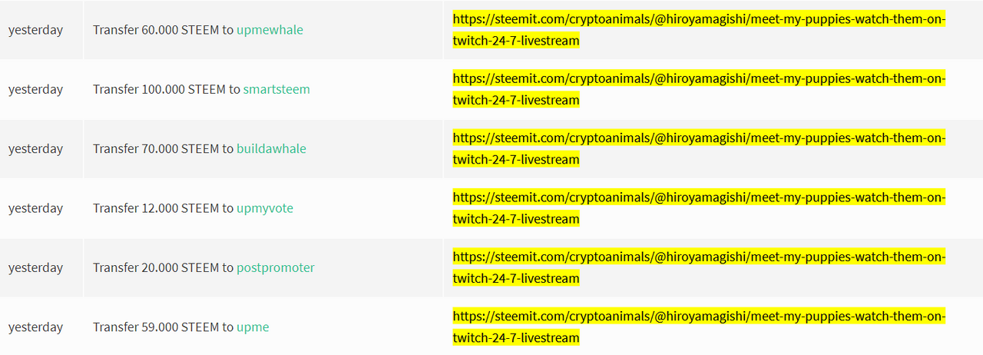Click 'Transfer 60.000 STEEM' text
Viewport: 983px width, 355px height.
tap(156, 30)
